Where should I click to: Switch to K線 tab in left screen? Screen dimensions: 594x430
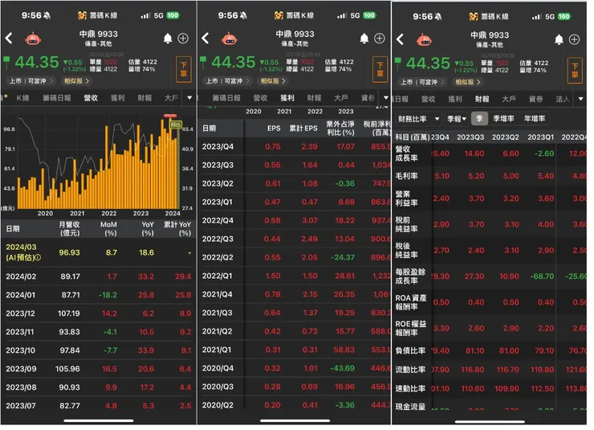[x=22, y=99]
